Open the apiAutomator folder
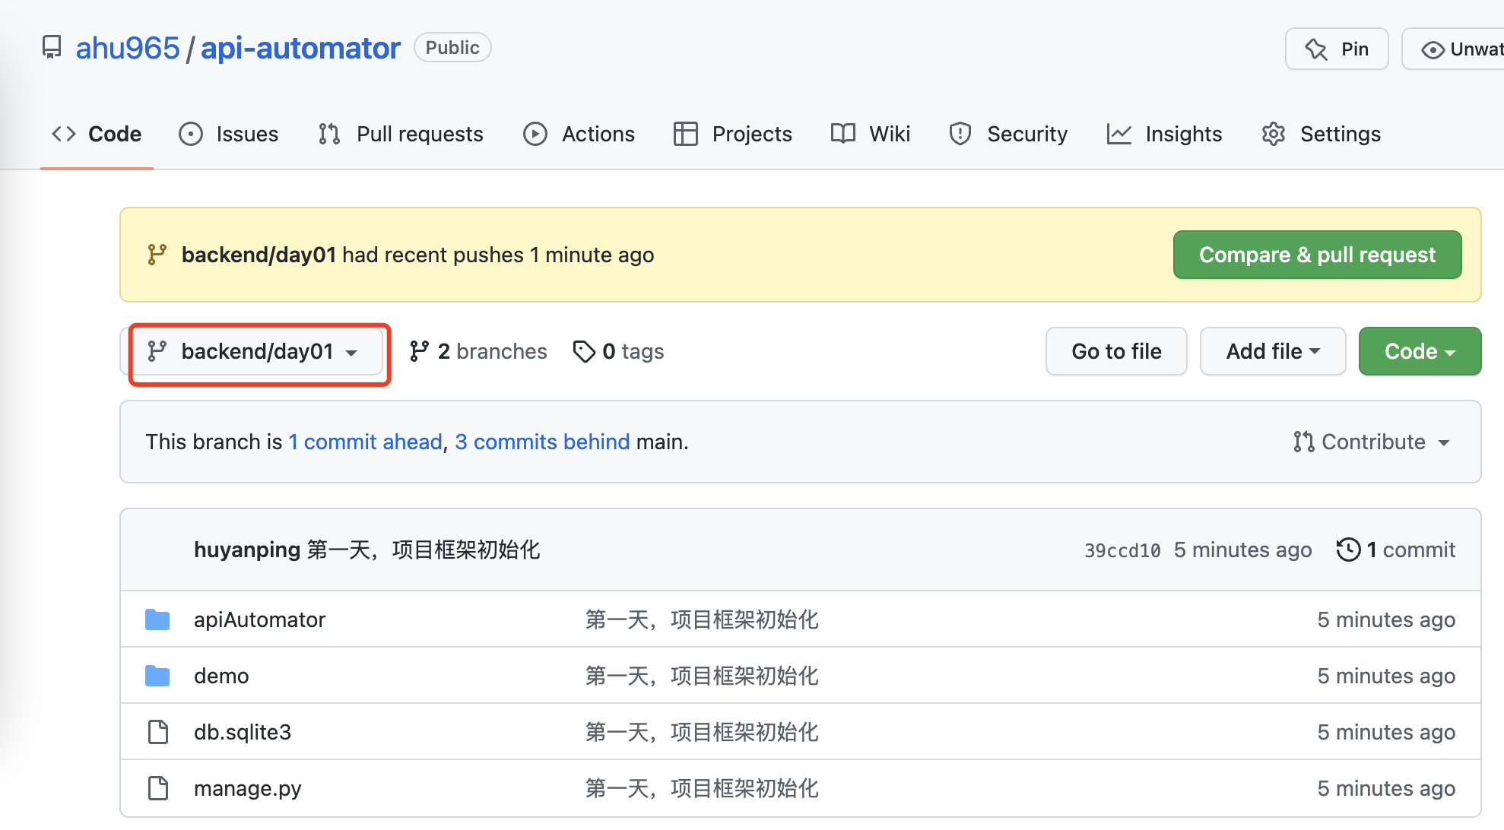 [259, 619]
